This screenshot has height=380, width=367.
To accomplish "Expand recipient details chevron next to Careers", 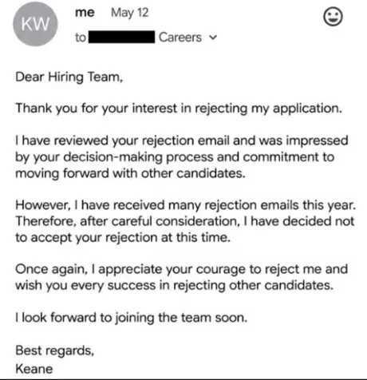I will click(213, 38).
